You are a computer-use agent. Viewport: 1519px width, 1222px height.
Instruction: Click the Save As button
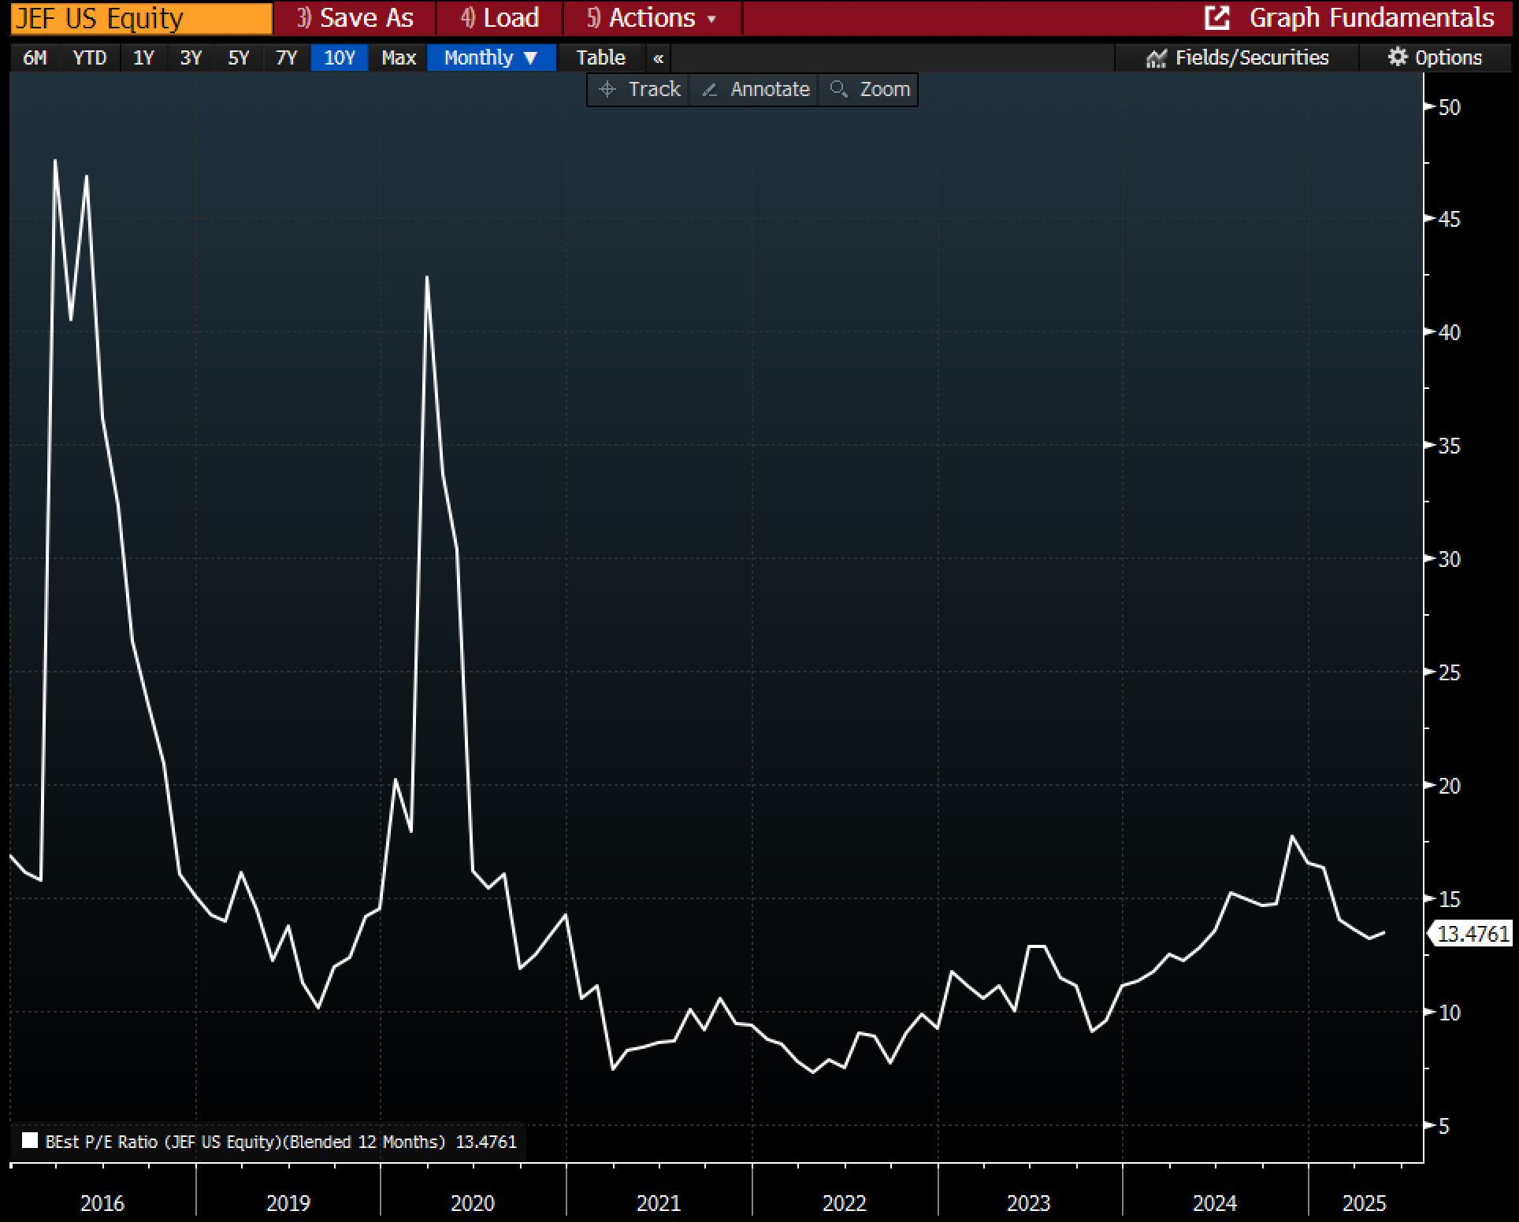coord(355,18)
